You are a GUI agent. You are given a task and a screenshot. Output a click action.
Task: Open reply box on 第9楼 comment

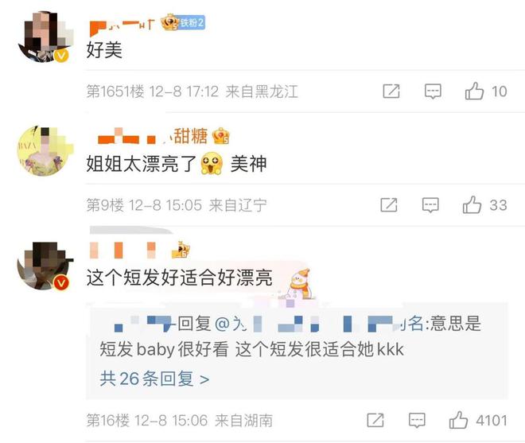[430, 205]
